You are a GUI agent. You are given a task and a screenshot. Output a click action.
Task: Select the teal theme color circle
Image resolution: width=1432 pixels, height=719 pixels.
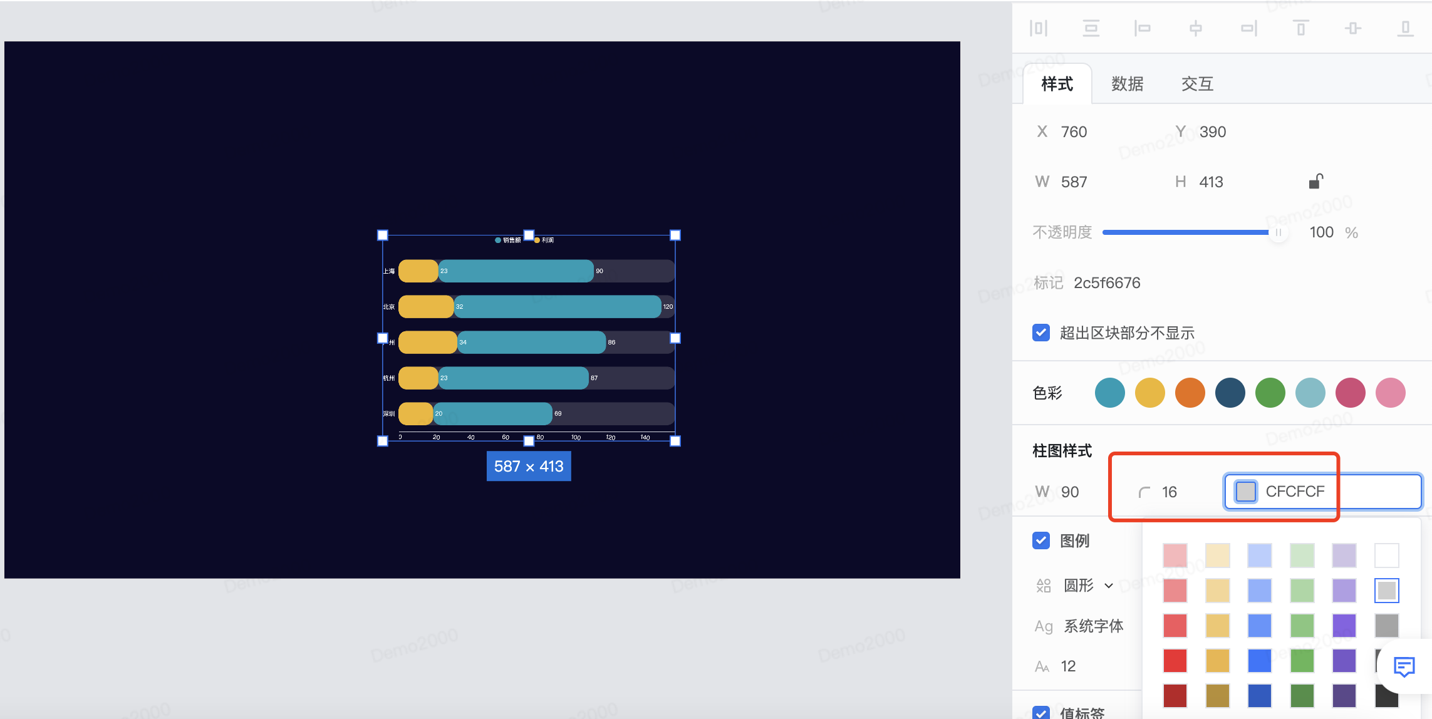[x=1110, y=393]
